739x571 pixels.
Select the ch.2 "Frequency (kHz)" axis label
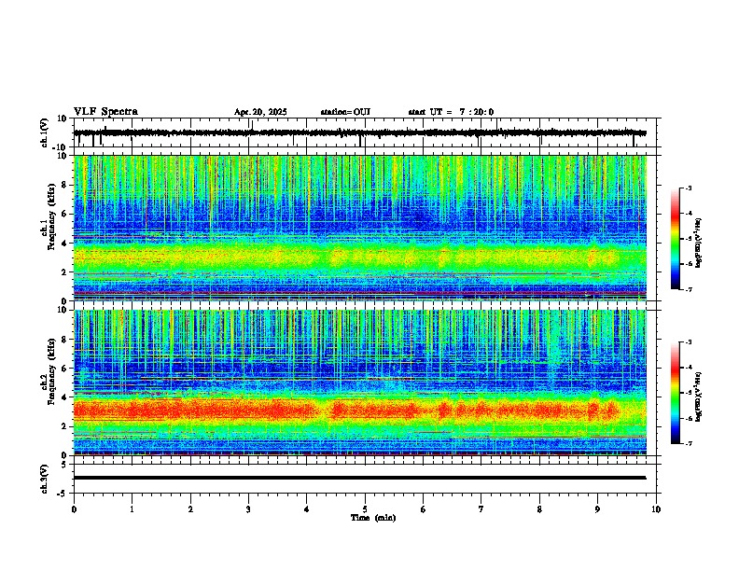coord(51,371)
